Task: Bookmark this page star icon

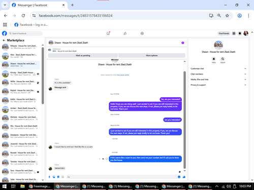Action: point(227,16)
